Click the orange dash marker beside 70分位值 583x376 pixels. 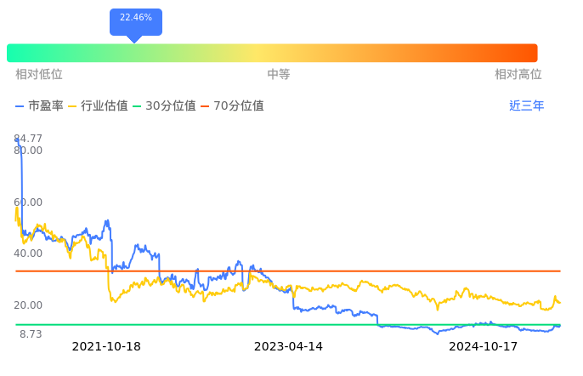click(206, 106)
